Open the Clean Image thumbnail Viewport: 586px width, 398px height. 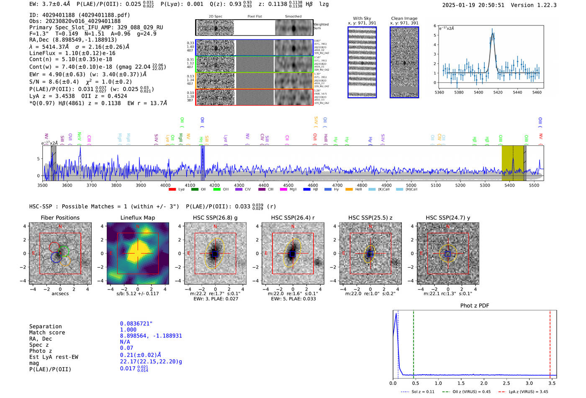pos(404,62)
